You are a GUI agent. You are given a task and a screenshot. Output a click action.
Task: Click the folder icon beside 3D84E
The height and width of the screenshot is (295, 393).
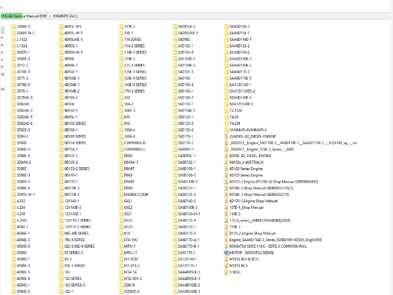(x=14, y=143)
